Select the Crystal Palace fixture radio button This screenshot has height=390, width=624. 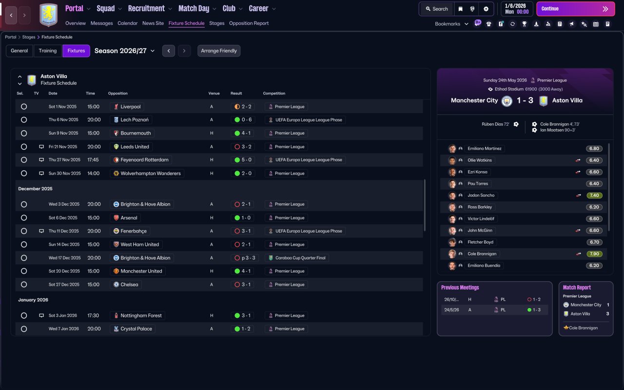coord(24,329)
